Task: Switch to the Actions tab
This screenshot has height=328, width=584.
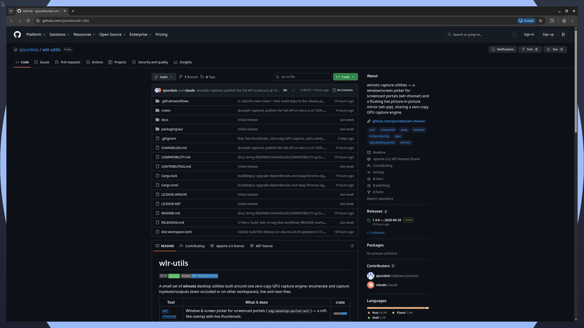Action: 94,62
